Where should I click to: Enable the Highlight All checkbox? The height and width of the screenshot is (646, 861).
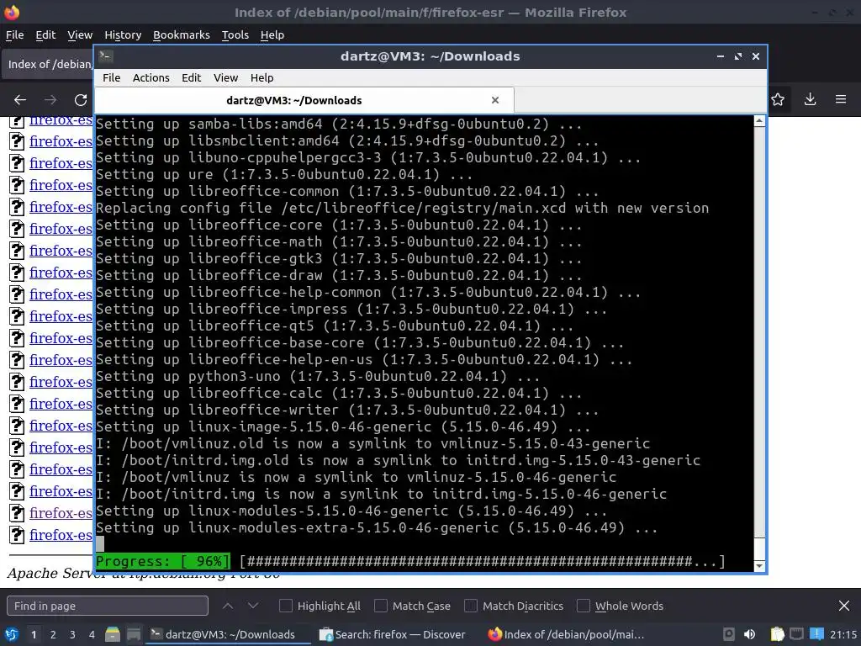click(286, 606)
